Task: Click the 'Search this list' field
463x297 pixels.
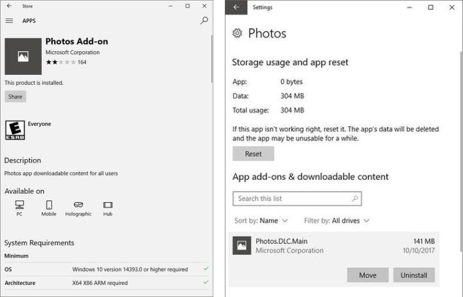Action: [x=291, y=199]
